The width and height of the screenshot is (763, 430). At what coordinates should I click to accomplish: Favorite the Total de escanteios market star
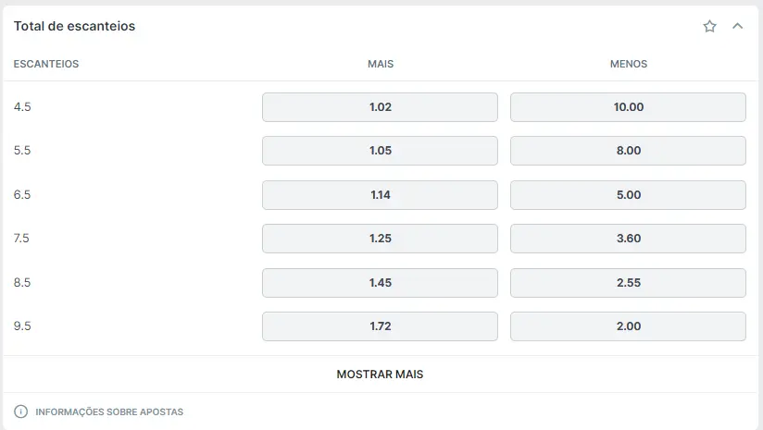point(709,26)
